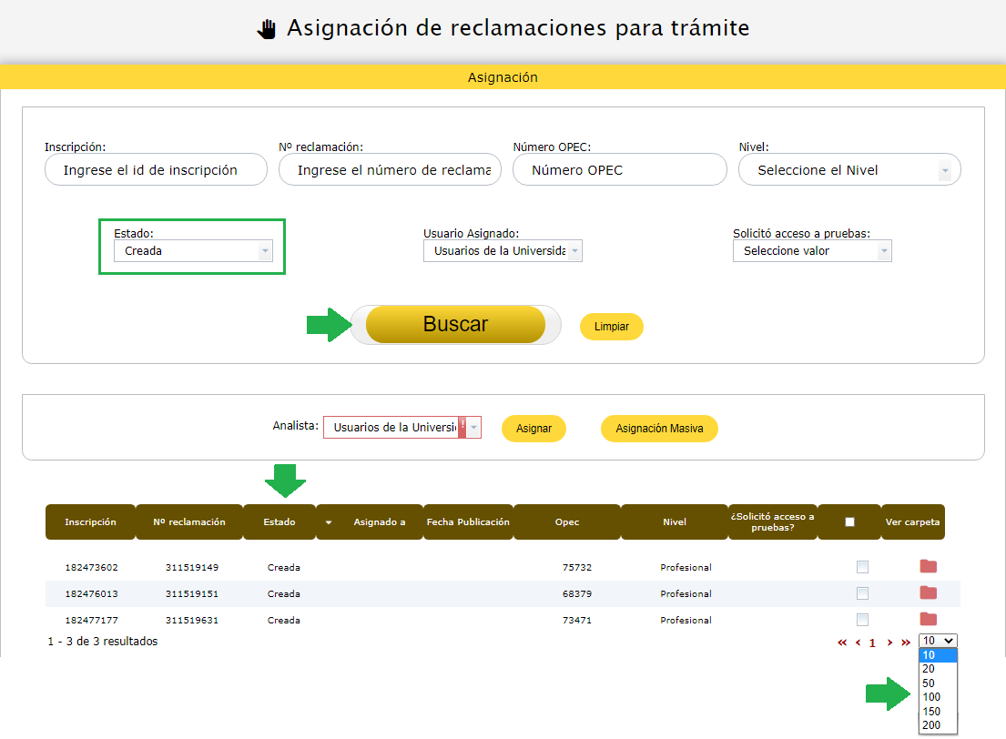Open folder for inscripción 182476013
Viewport: 1006px width, 739px height.
click(x=928, y=593)
